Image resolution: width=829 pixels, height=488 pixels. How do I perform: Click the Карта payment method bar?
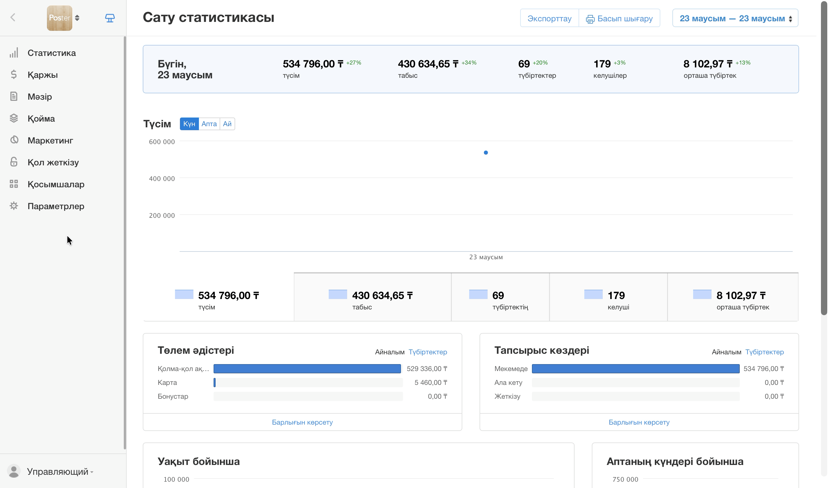[215, 383]
